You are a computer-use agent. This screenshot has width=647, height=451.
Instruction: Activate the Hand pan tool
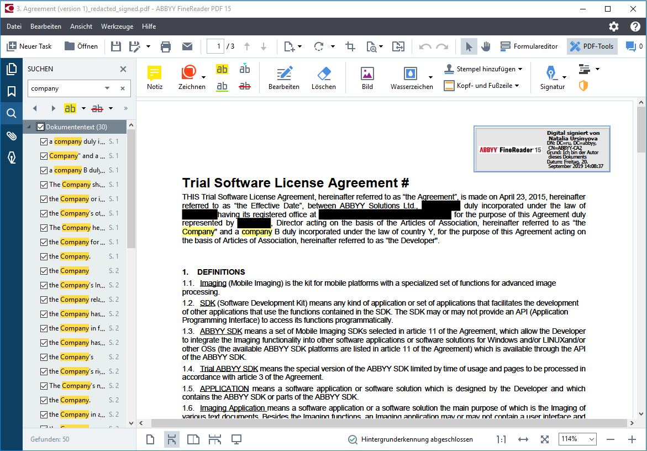coord(486,46)
